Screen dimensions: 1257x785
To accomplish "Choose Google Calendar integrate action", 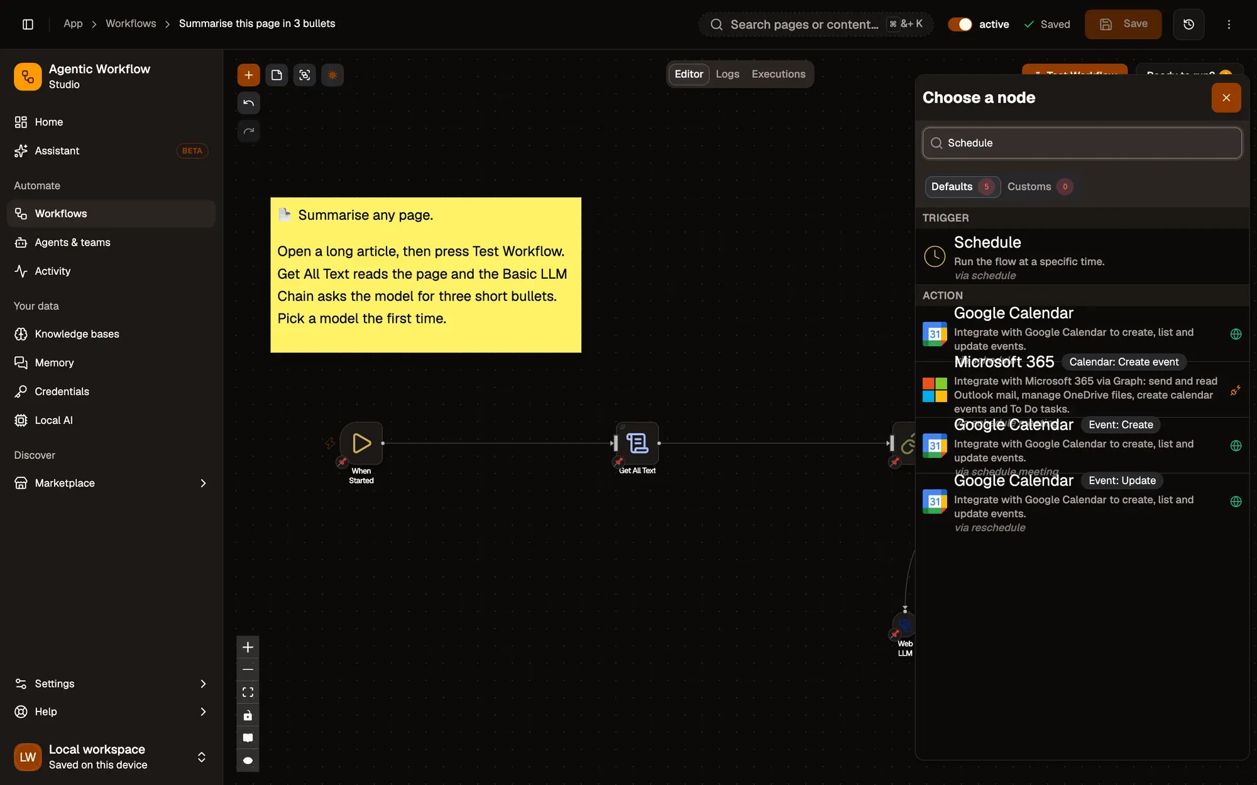I will click(x=1082, y=333).
